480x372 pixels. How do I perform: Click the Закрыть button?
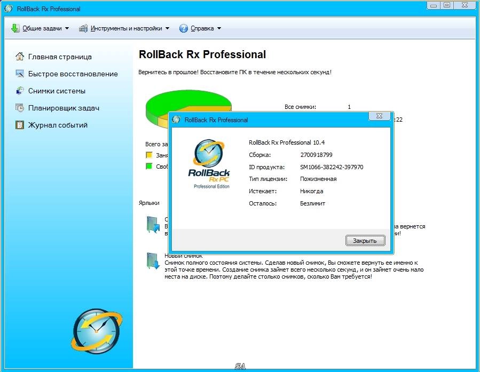365,241
